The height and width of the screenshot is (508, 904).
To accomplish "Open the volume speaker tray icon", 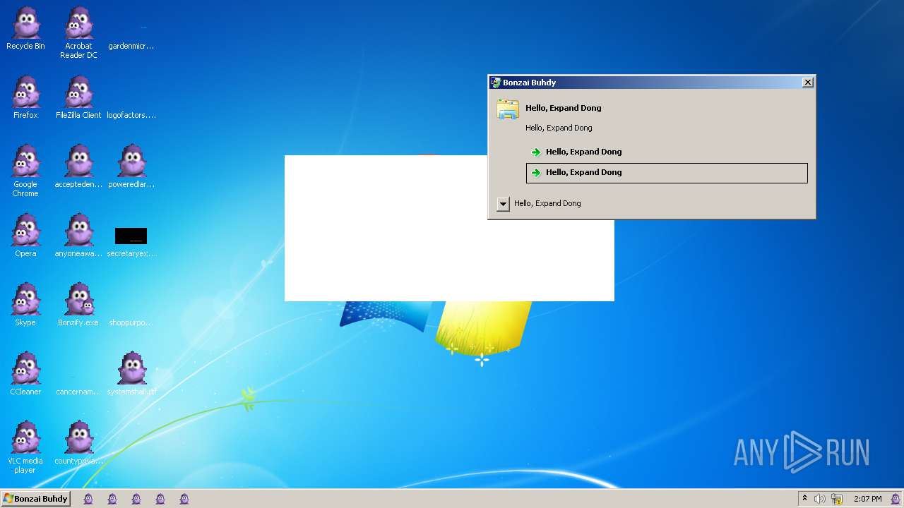I will [x=819, y=499].
